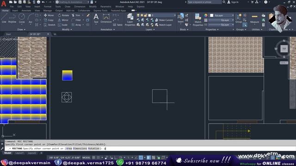Click the Trim tool
This screenshot has width=296, height=166.
click(76, 15)
